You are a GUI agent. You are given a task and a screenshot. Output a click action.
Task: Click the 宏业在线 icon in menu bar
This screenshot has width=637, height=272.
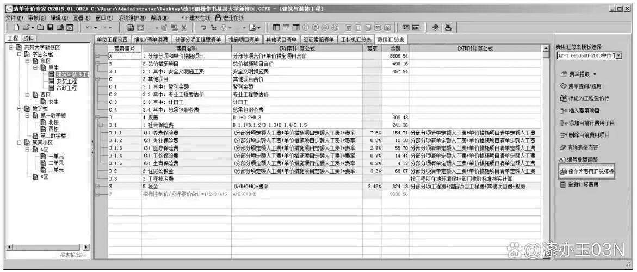click(218, 18)
